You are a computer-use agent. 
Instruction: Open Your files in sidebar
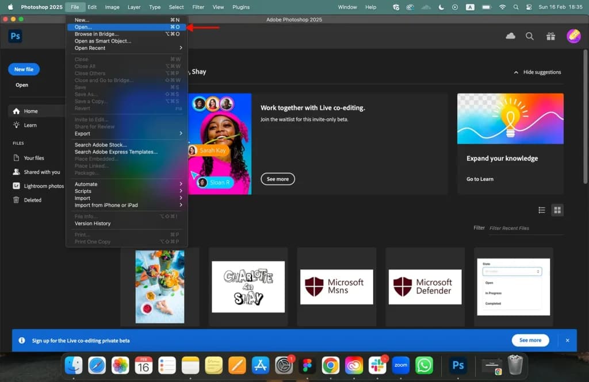click(x=29, y=158)
